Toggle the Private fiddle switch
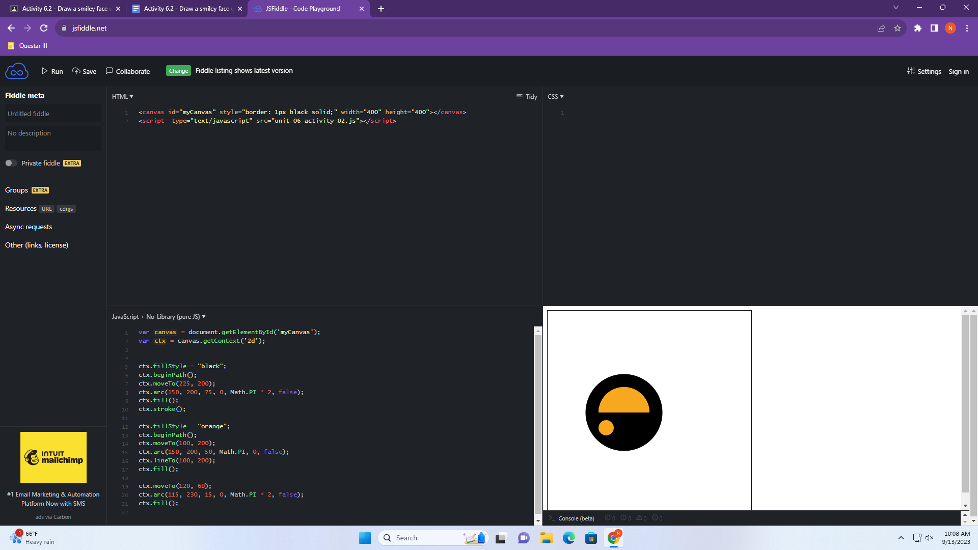 pyautogui.click(x=11, y=163)
